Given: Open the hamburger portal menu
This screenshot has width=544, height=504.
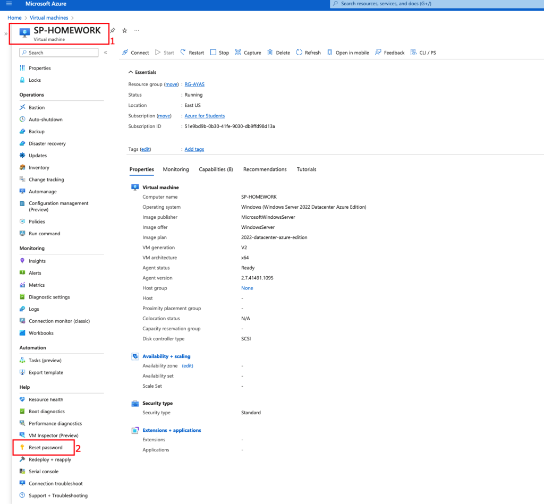Looking at the screenshot, I should click(8, 4).
